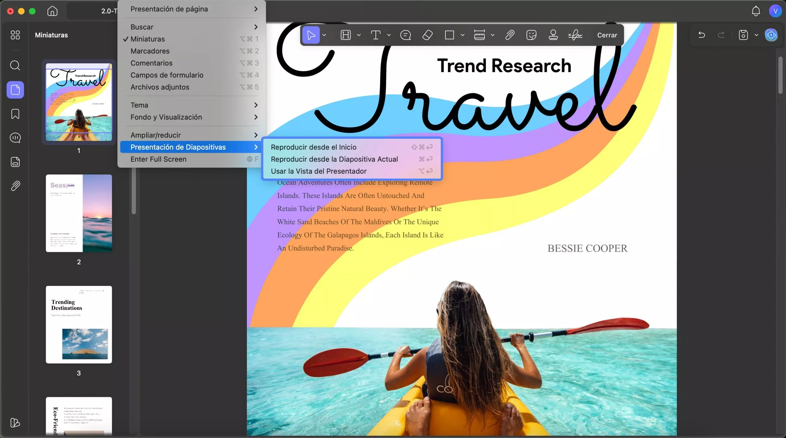Click the Cerrar button in toolbar

(607, 35)
